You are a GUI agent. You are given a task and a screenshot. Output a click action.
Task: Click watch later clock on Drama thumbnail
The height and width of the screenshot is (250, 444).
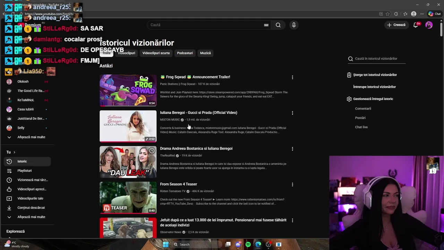(152, 151)
